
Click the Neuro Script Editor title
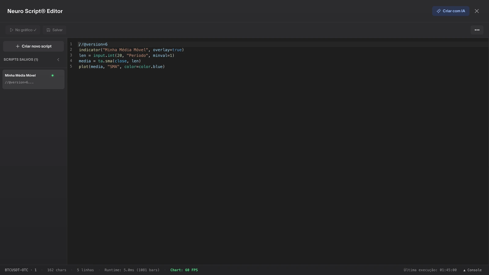click(x=35, y=11)
